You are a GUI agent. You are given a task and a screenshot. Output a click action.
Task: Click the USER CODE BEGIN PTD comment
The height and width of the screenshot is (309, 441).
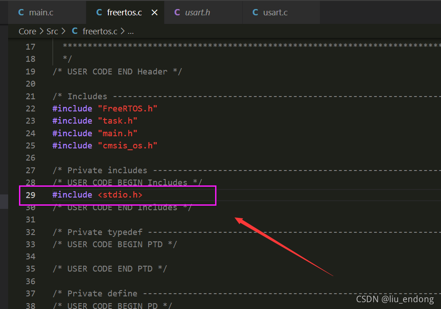115,244
